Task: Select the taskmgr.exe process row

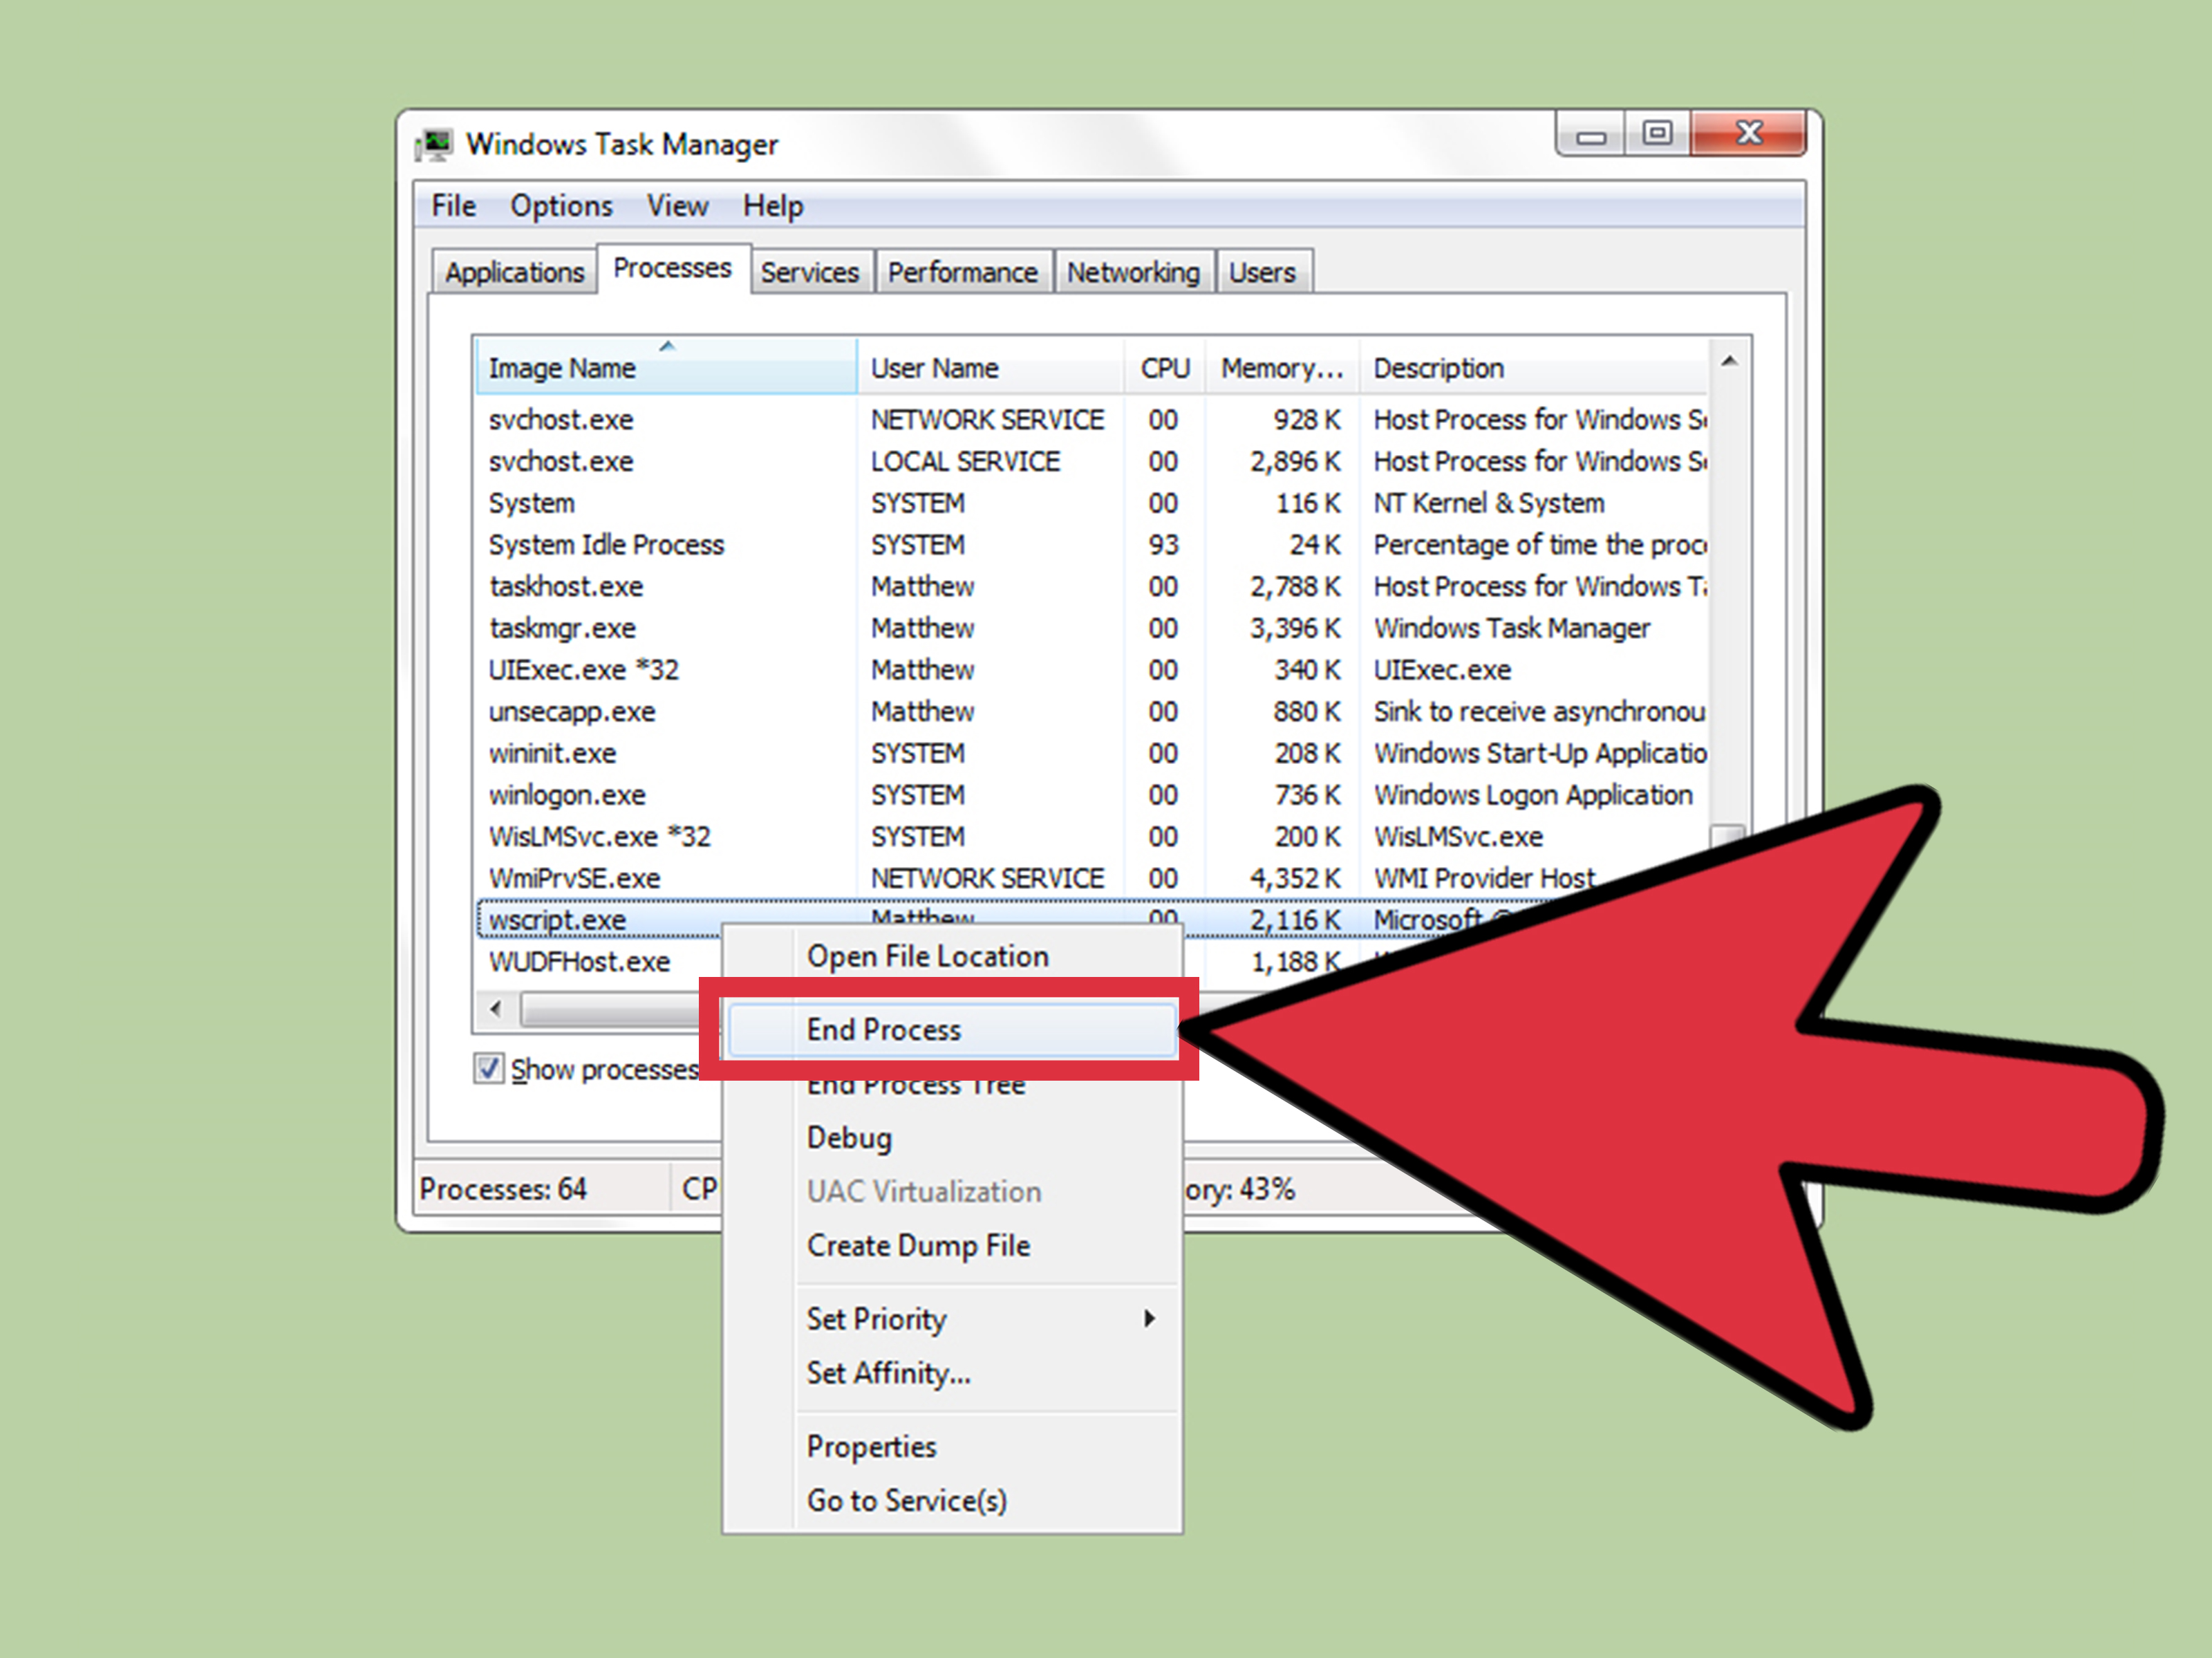Action: click(x=562, y=628)
